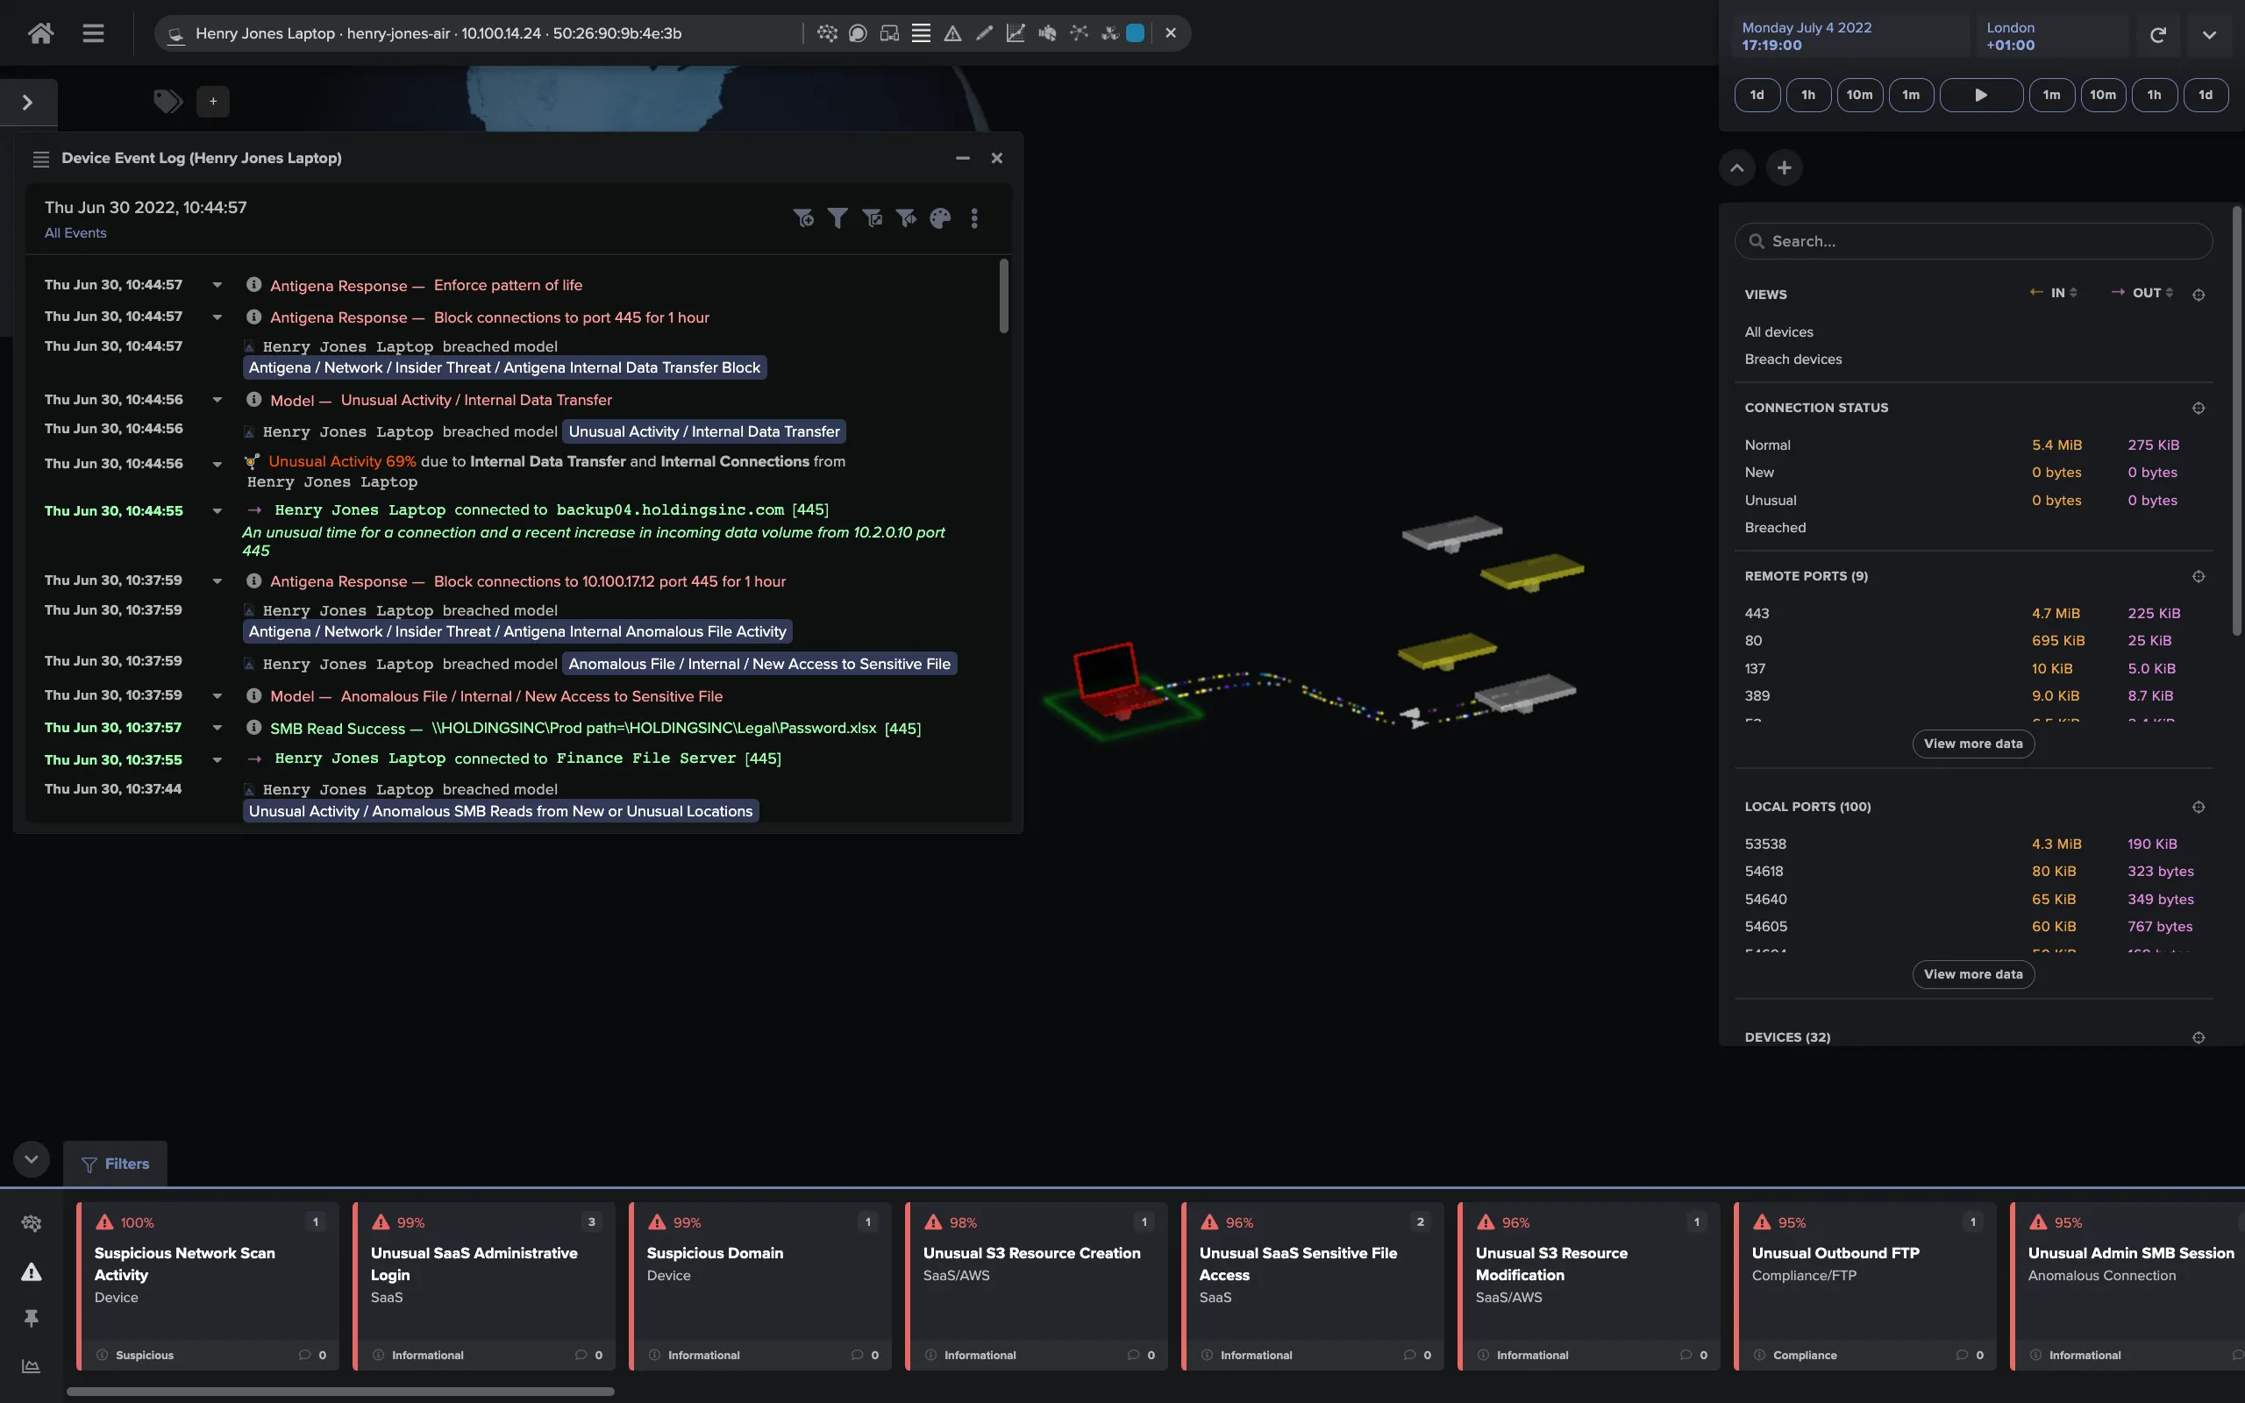
Task: Expand the 10:44:55 backup04.holdingsinc.com event entry
Action: point(218,510)
